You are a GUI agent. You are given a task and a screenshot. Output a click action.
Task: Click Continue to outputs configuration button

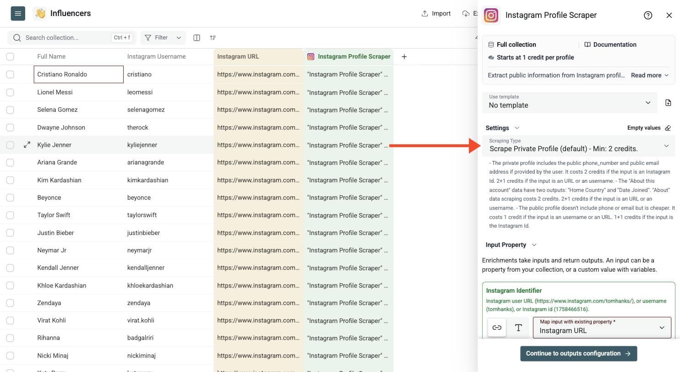pyautogui.click(x=578, y=353)
